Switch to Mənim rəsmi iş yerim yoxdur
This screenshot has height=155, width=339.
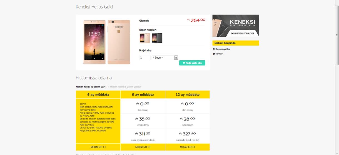125,87
